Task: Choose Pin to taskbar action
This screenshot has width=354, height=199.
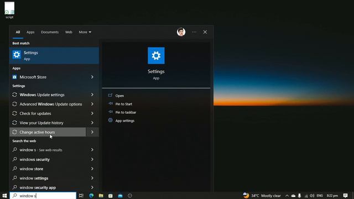Action: tap(126, 112)
